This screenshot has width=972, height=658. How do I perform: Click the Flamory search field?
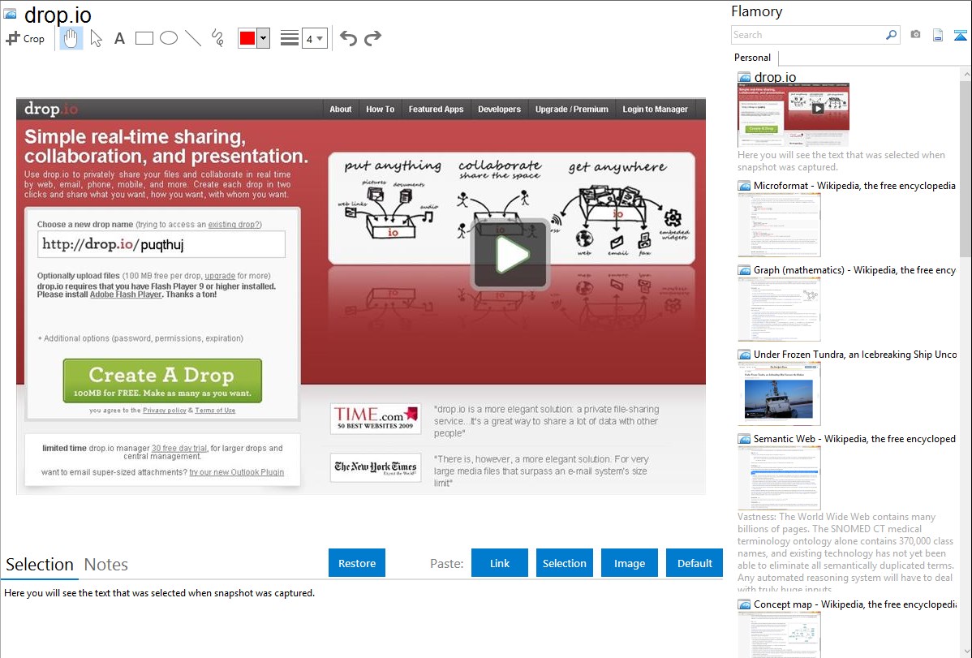(x=808, y=35)
